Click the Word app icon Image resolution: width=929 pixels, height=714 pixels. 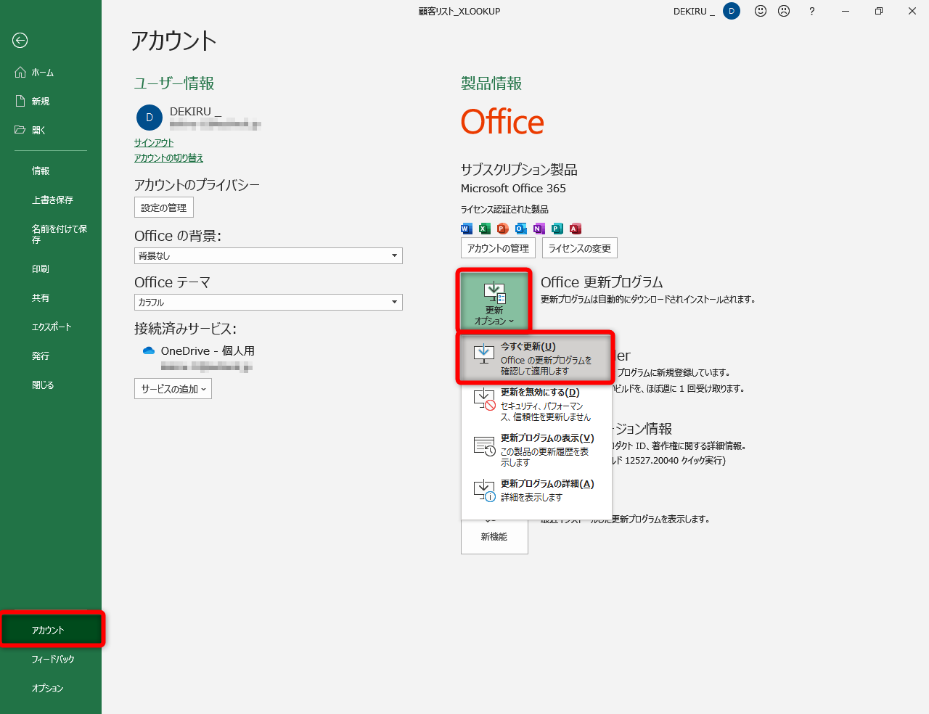[467, 229]
